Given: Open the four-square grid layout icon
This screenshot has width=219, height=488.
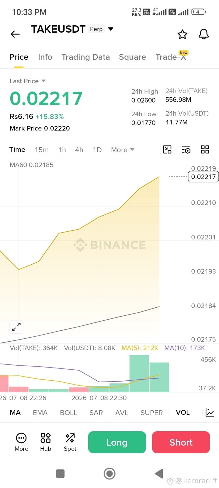Looking at the screenshot, I should coord(205,149).
